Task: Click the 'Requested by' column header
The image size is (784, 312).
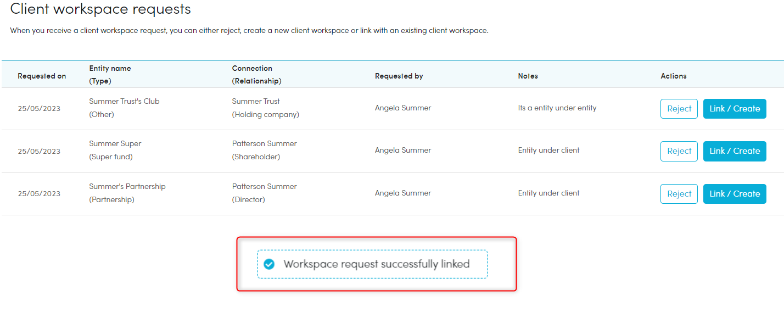Action: click(399, 76)
